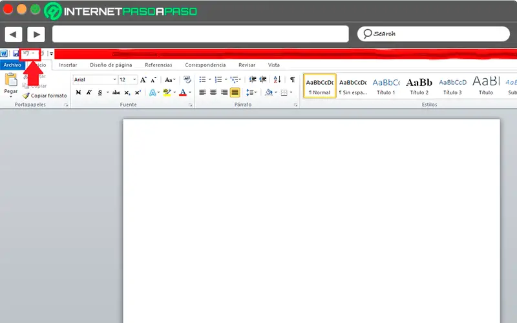Click the browser address bar
517x323 pixels.
200,34
